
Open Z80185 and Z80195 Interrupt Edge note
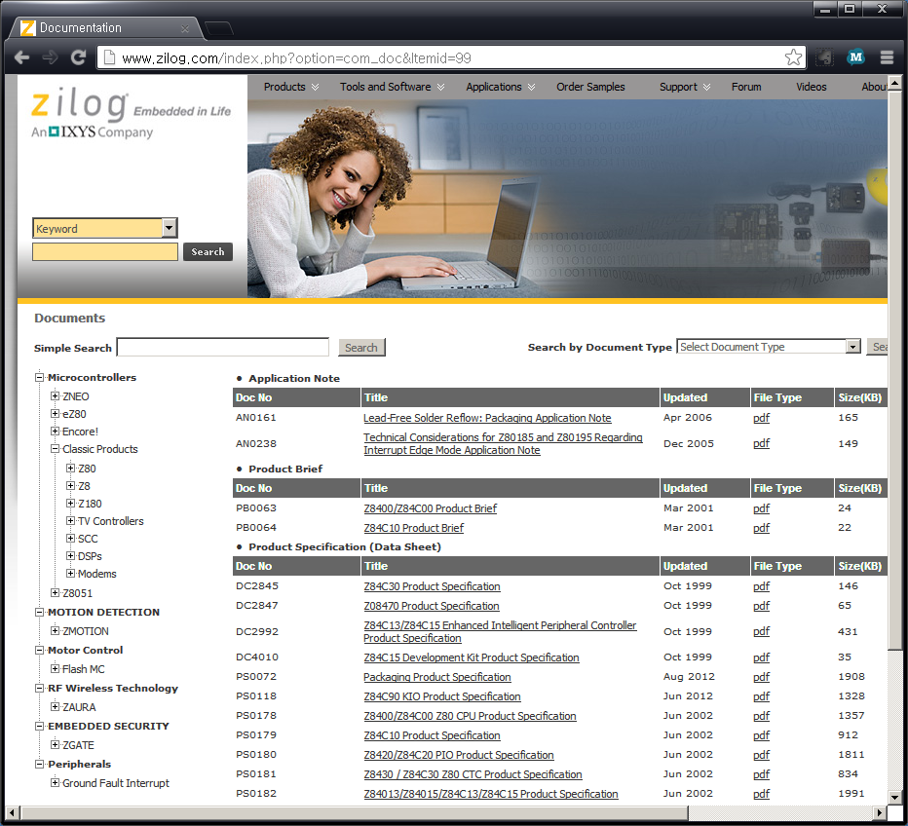503,444
